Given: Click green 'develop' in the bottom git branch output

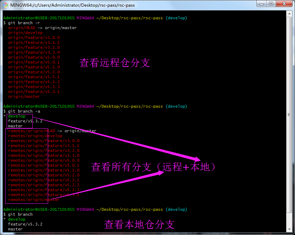Looking at the screenshot, I should [x=17, y=220].
